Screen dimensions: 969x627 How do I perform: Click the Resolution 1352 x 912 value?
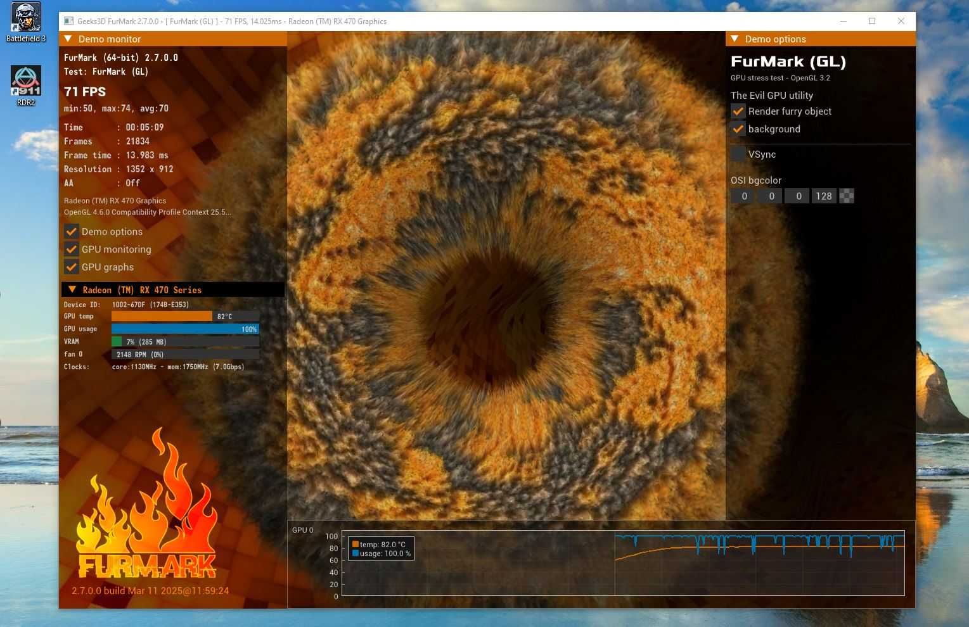[150, 169]
